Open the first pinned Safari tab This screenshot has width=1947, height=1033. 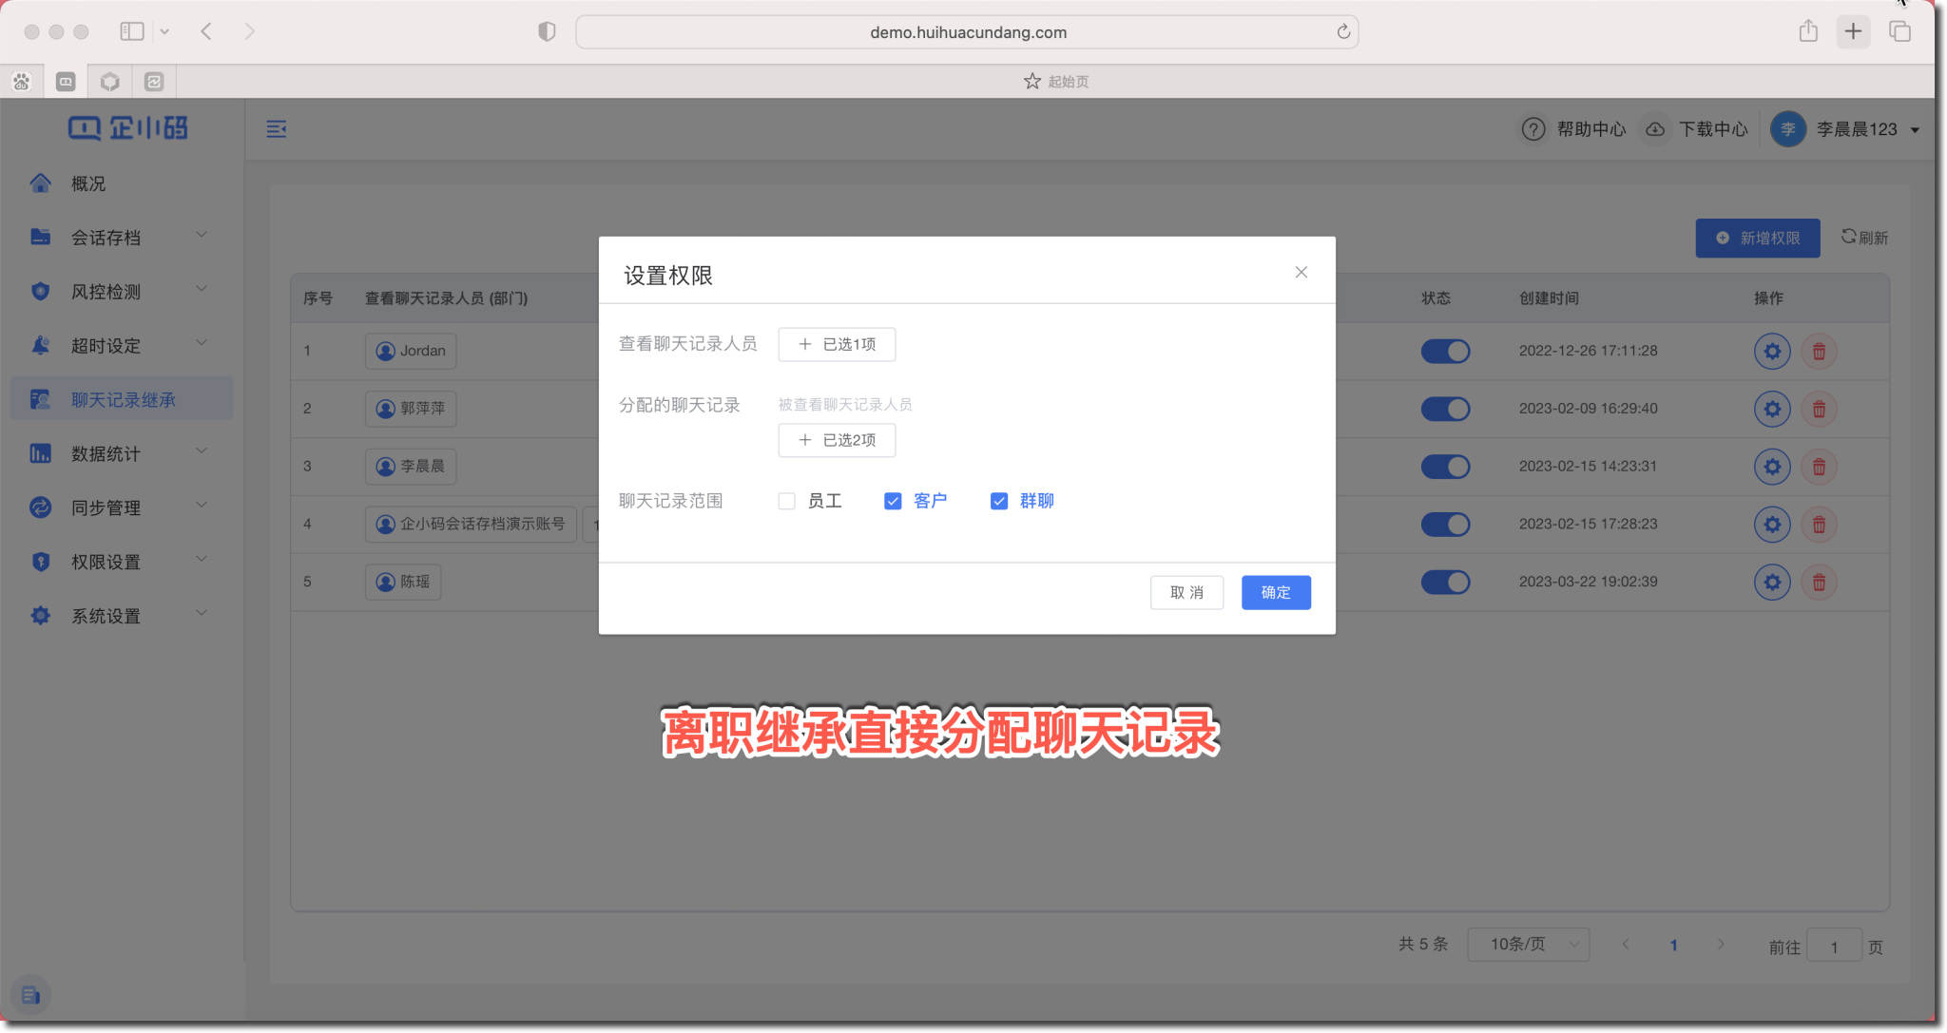pos(22,82)
